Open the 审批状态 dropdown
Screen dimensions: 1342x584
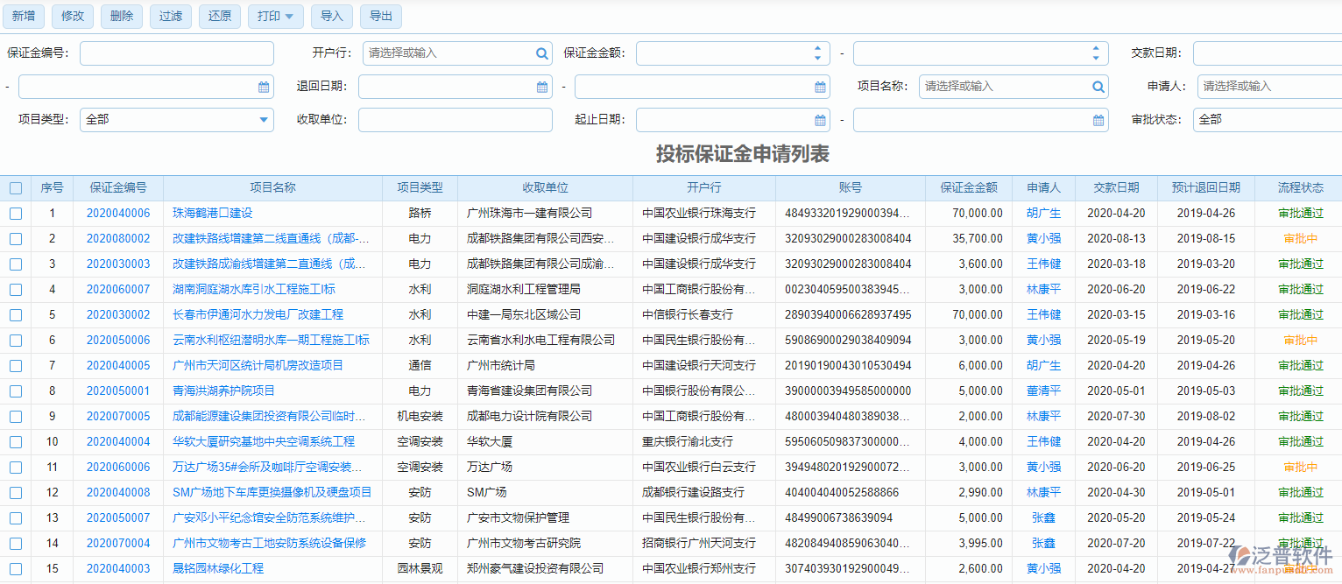1270,120
